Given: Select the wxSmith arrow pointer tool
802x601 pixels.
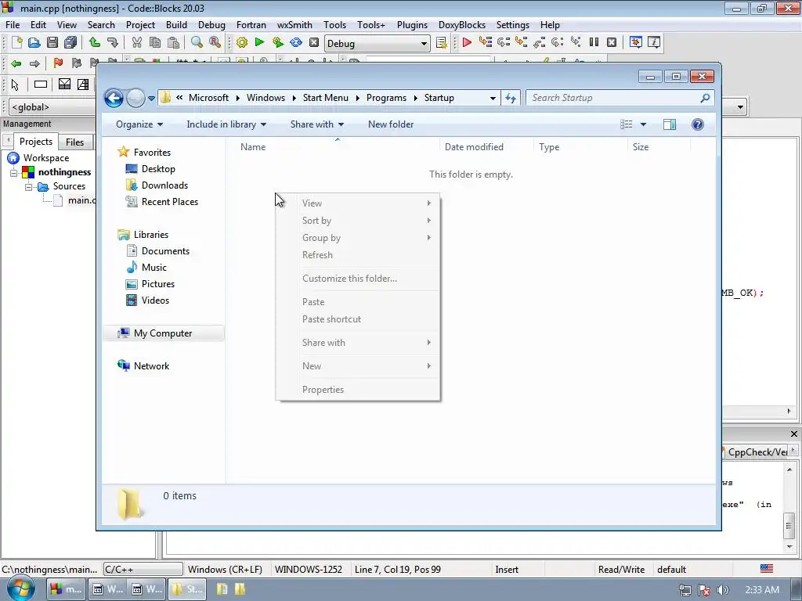Looking at the screenshot, I should point(15,85).
